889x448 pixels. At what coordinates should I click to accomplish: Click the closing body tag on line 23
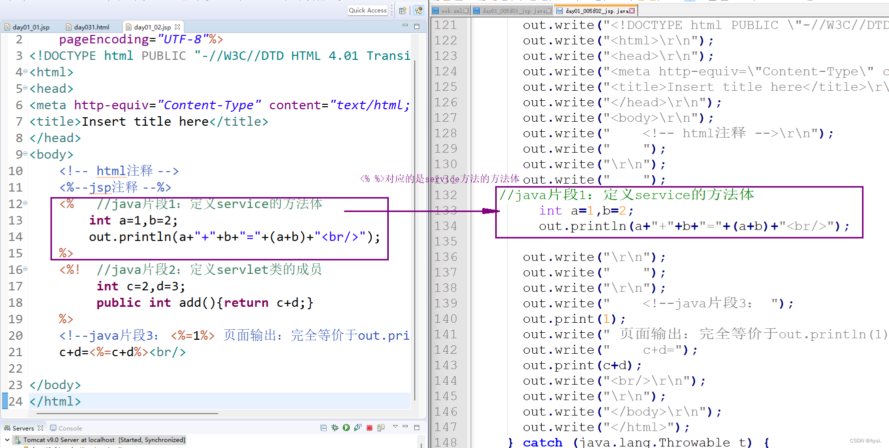(55, 385)
